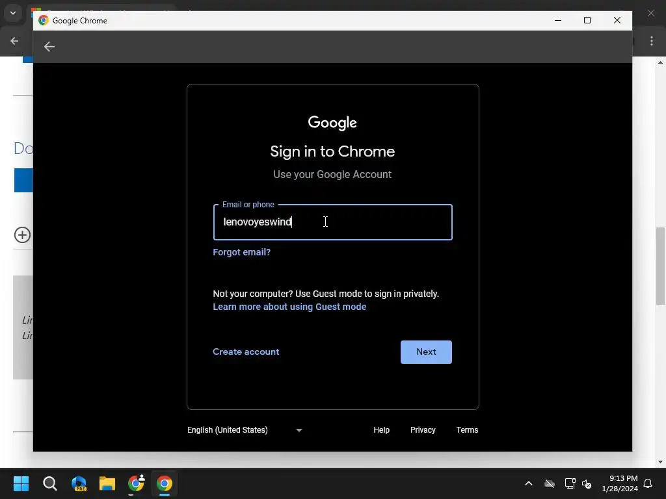Click the back arrow in sign-in window
The width and height of the screenshot is (666, 499).
click(x=49, y=47)
